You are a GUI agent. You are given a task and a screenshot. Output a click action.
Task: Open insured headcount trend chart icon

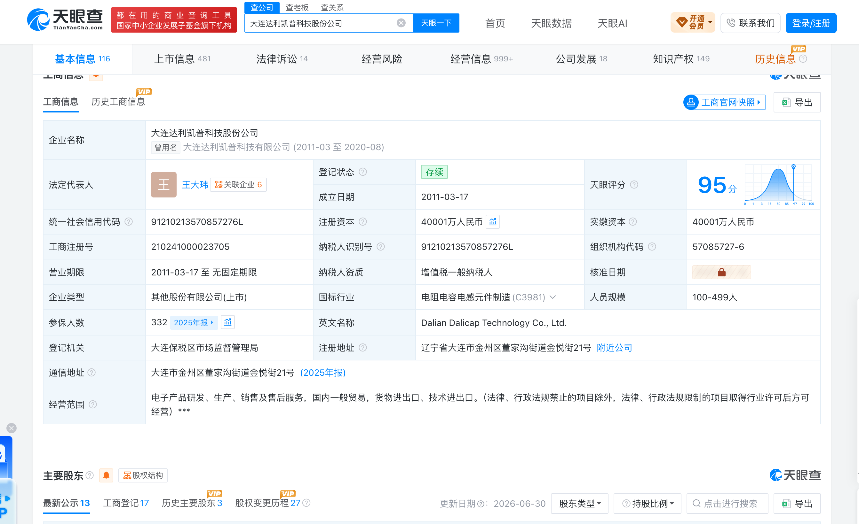tap(228, 322)
